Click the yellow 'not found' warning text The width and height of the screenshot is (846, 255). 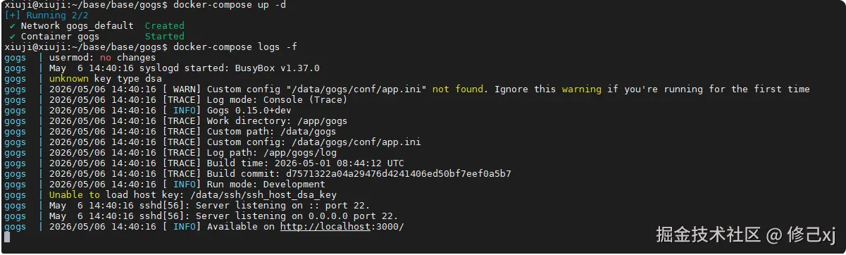point(458,89)
